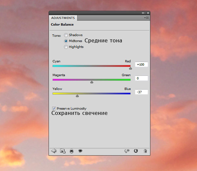This screenshot has height=171, width=197.
Task: Click the Green label
Action: point(126,75)
